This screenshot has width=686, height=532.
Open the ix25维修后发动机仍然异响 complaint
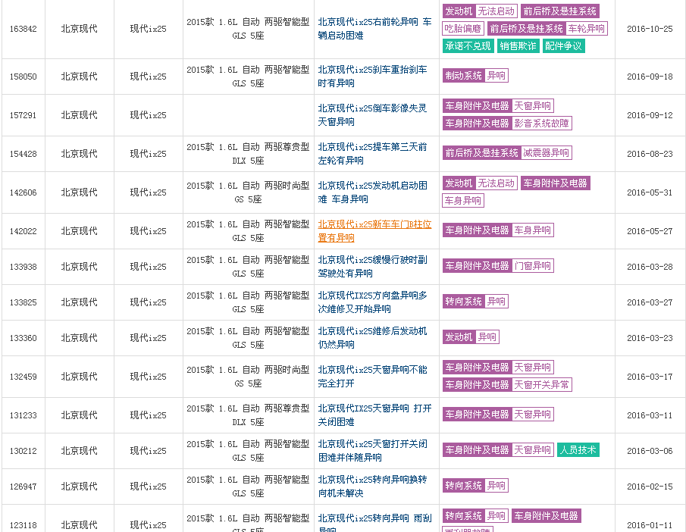[372, 338]
